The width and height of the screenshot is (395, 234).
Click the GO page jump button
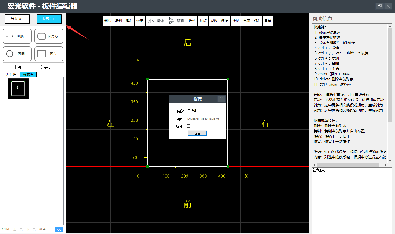pyautogui.click(x=59, y=230)
